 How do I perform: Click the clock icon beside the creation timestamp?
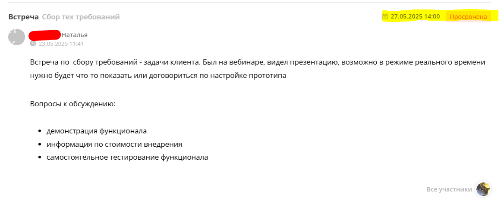tap(33, 43)
